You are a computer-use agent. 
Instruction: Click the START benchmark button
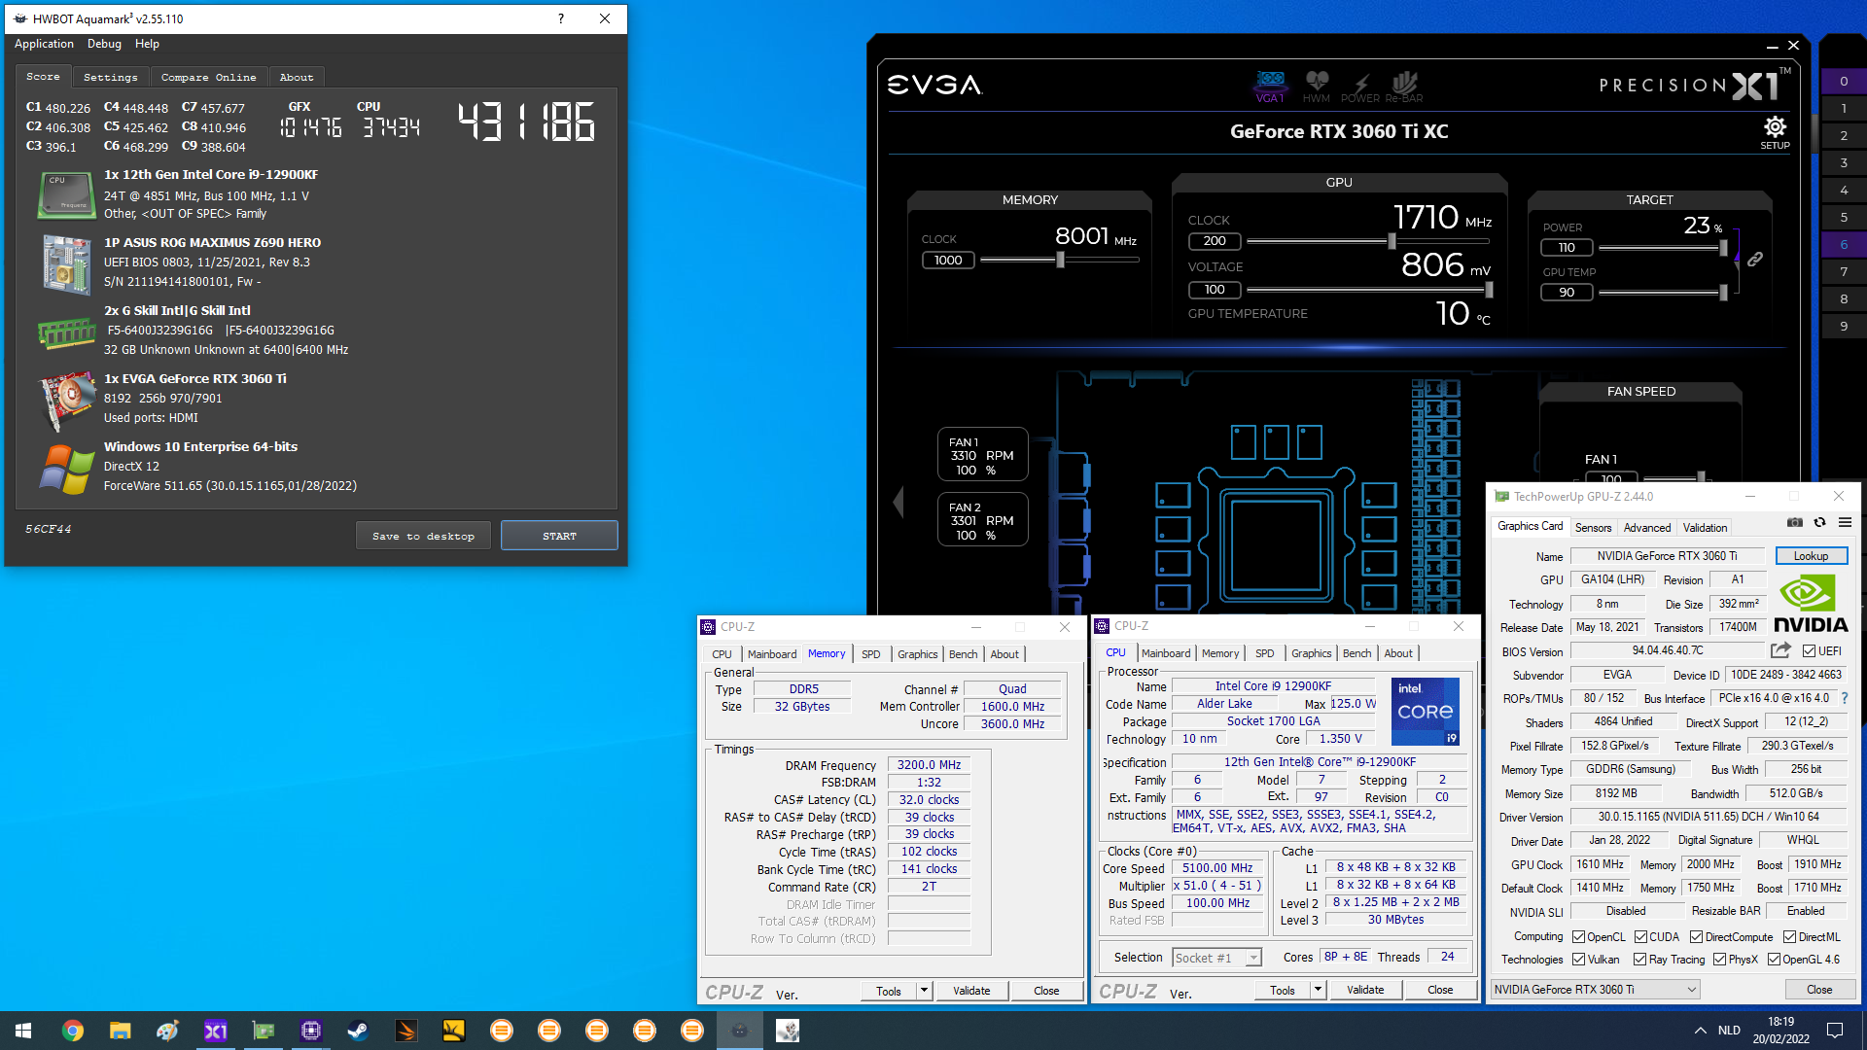point(559,536)
